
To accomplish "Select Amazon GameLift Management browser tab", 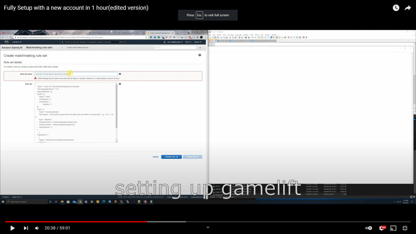I will coord(160,32).
